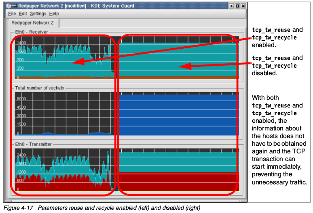Click the 6000 axis label in sockets graph
The image size is (313, 213).
pyautogui.click(x=21, y=99)
